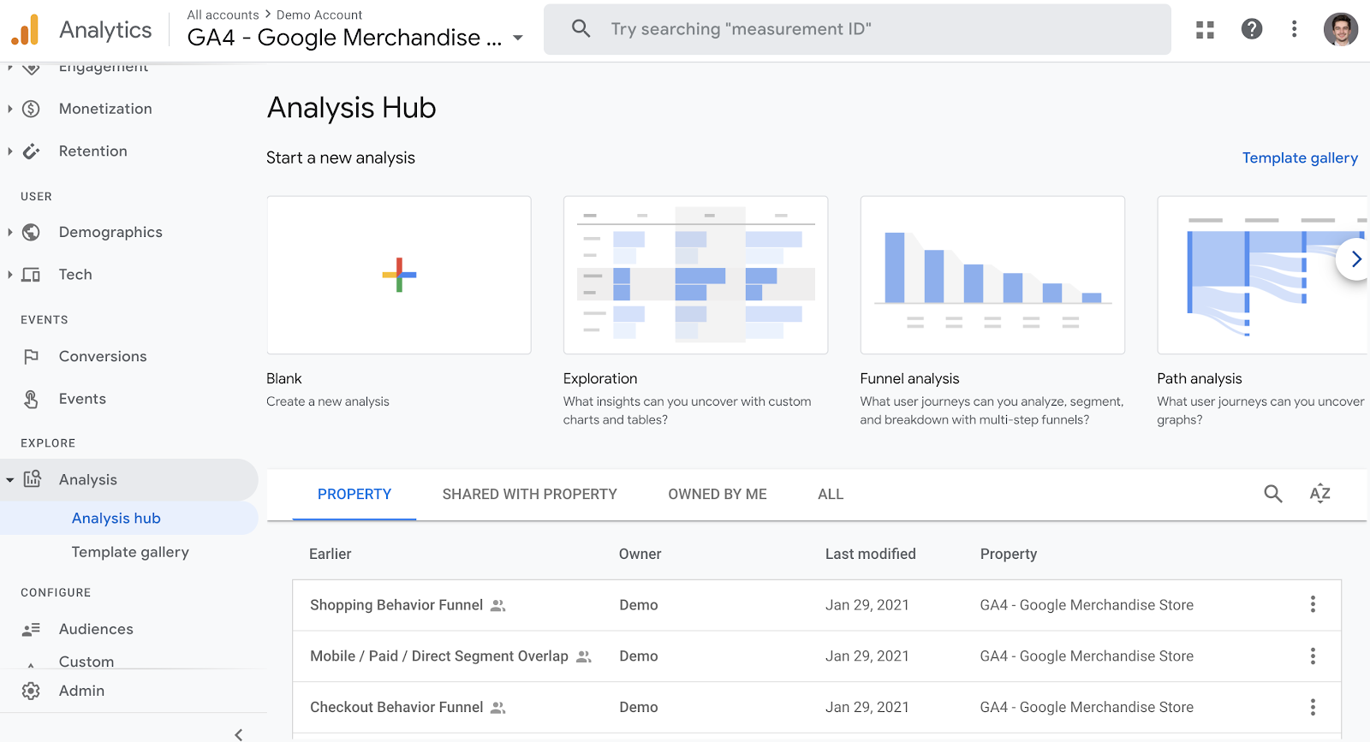
Task: Click the Retention label in sidebar
Action: coord(93,151)
